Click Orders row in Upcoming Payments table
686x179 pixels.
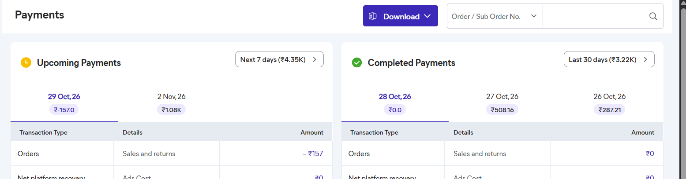click(x=172, y=153)
